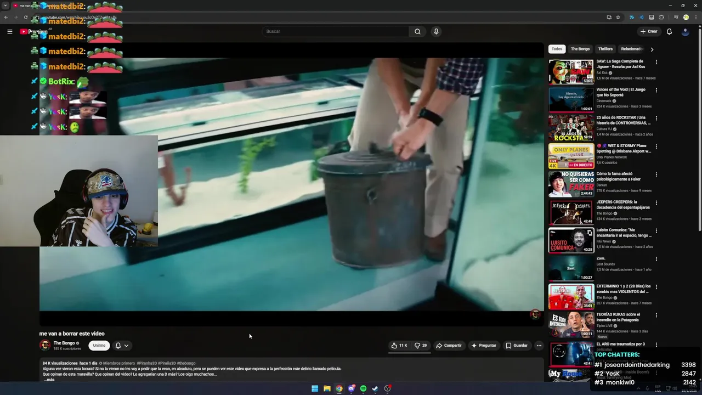Open Chrome three-dot menu
Viewport: 702px width, 395px height.
coord(695,17)
